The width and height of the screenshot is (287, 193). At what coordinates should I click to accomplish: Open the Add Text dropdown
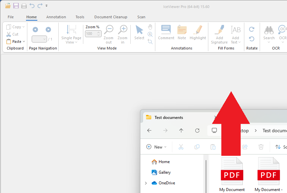[x=236, y=35]
